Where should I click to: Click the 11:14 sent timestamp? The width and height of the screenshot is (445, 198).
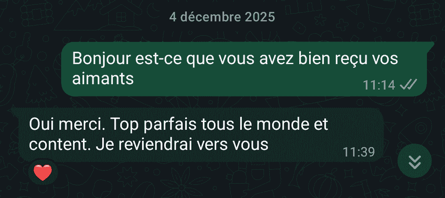[379, 85]
